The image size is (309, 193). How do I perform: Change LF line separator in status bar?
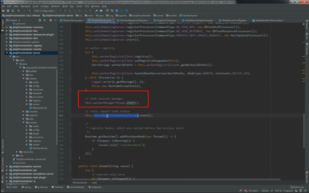[272, 191]
